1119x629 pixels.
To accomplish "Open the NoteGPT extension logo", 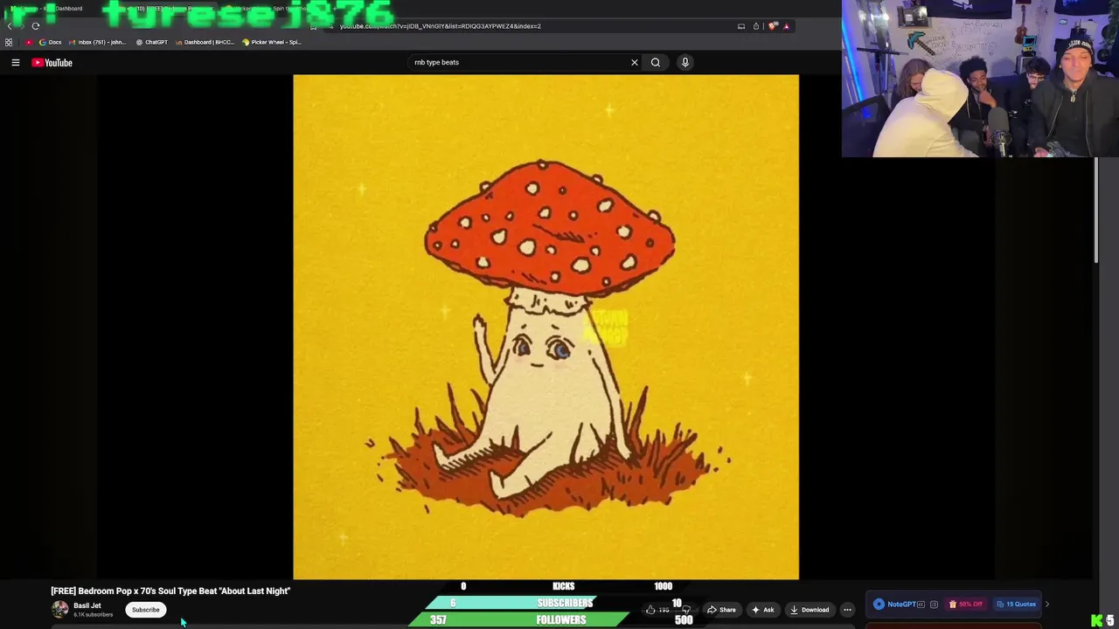I will click(894, 604).
